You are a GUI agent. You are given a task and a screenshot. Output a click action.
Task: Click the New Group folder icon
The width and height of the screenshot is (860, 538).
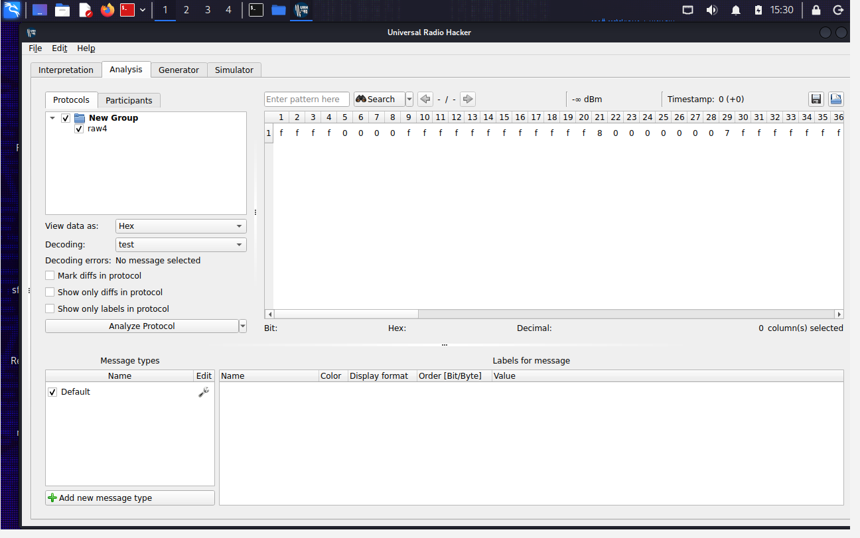[x=80, y=118]
